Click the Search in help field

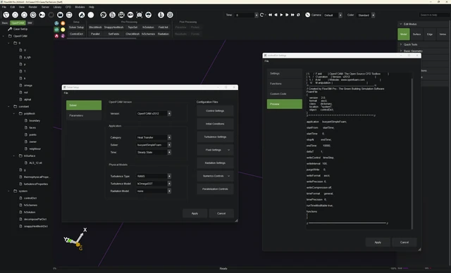click(x=434, y=15)
